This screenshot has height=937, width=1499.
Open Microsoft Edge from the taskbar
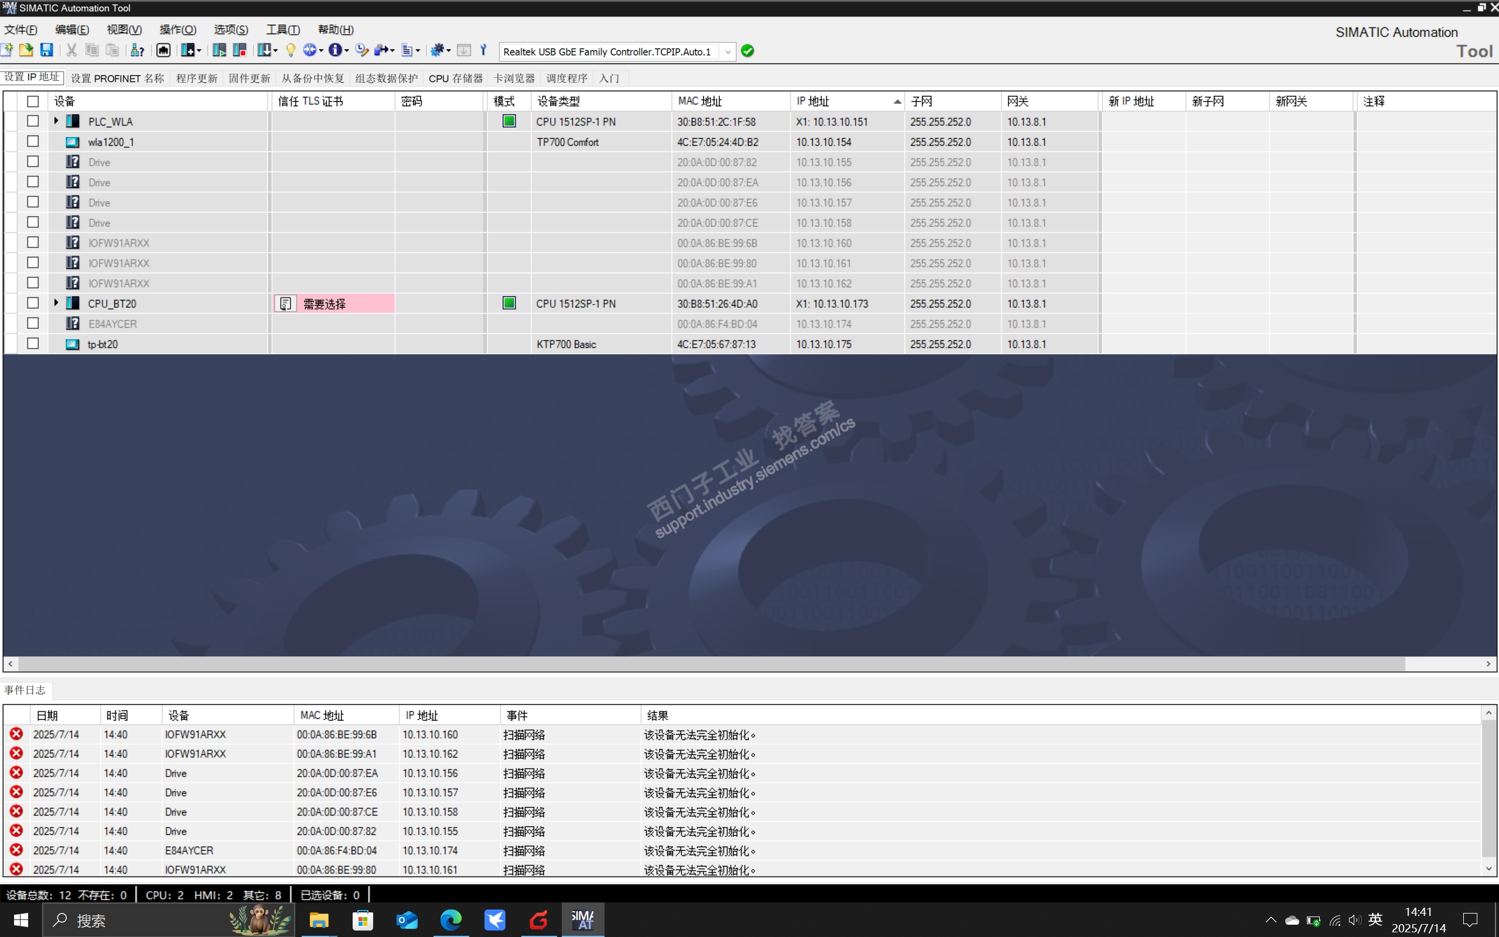click(450, 919)
